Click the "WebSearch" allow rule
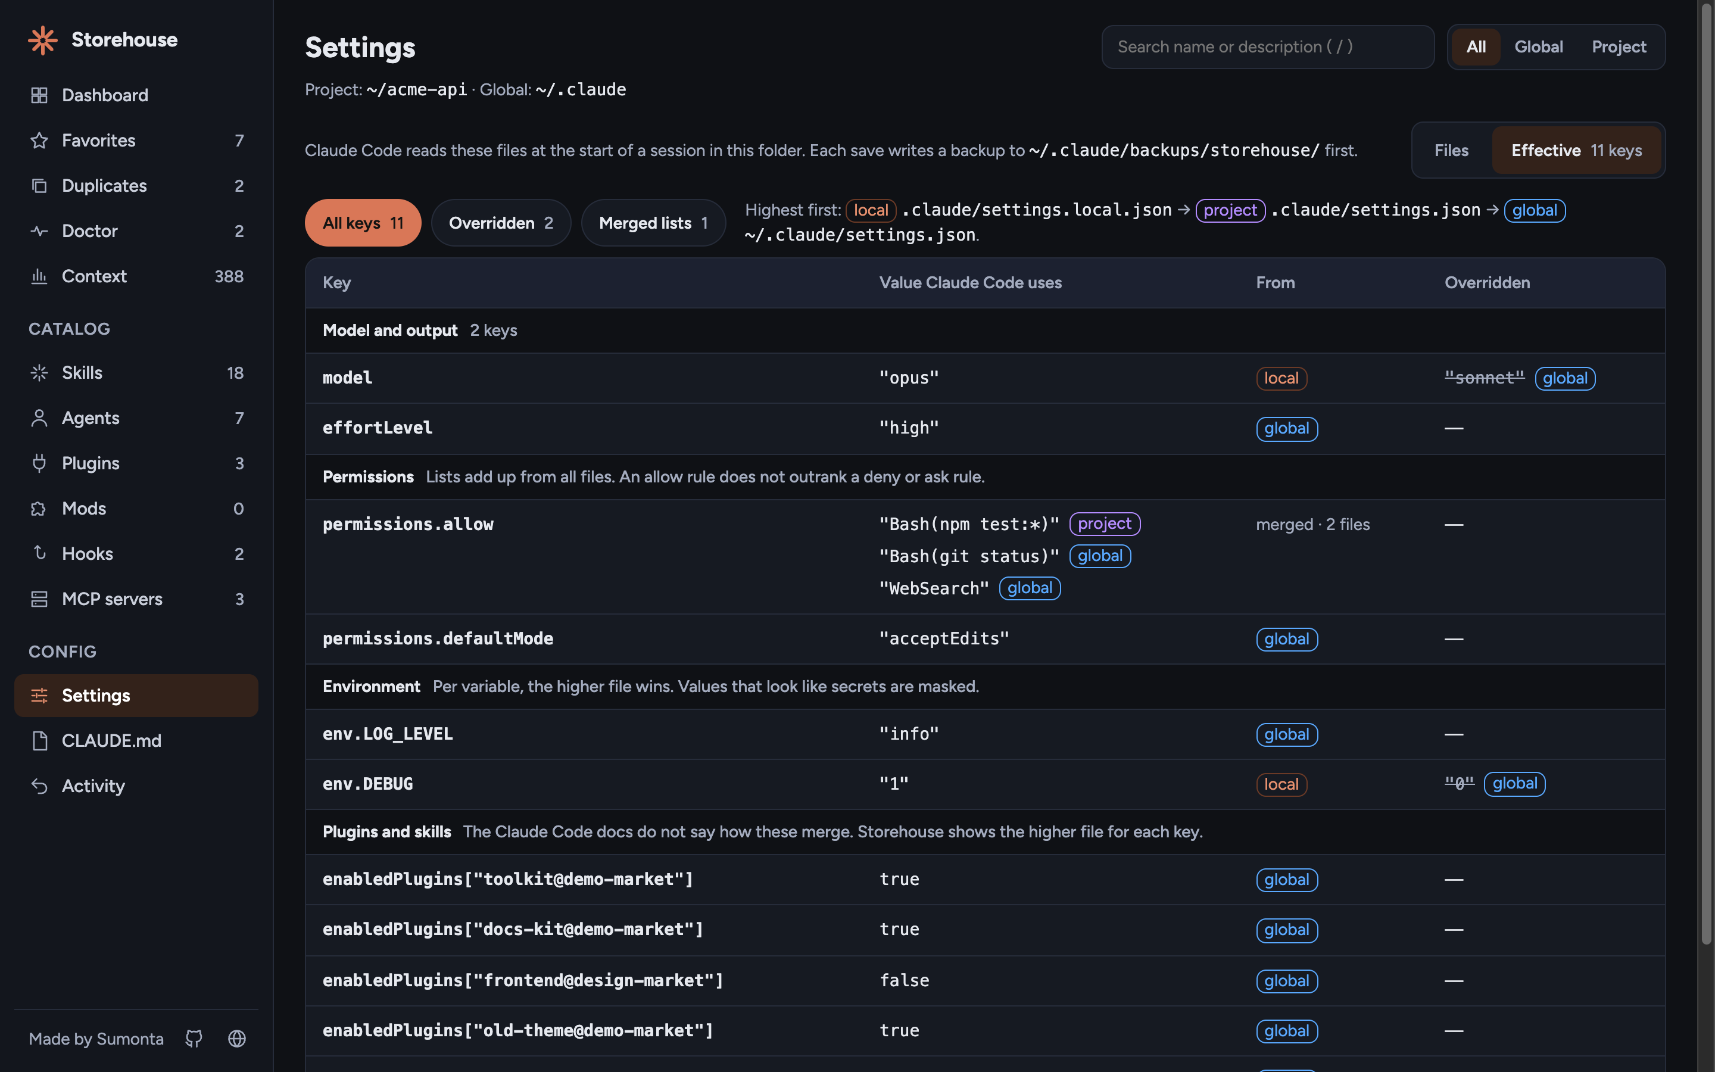 933,588
